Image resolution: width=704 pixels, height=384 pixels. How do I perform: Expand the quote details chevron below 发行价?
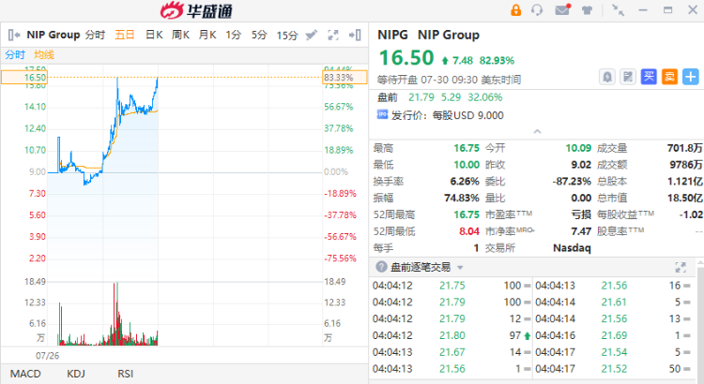click(536, 131)
